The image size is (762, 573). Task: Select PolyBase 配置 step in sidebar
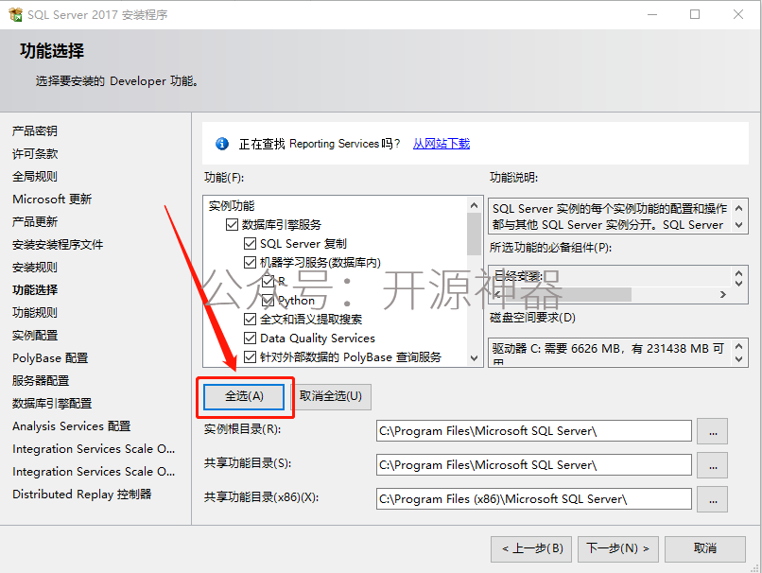click(x=50, y=358)
